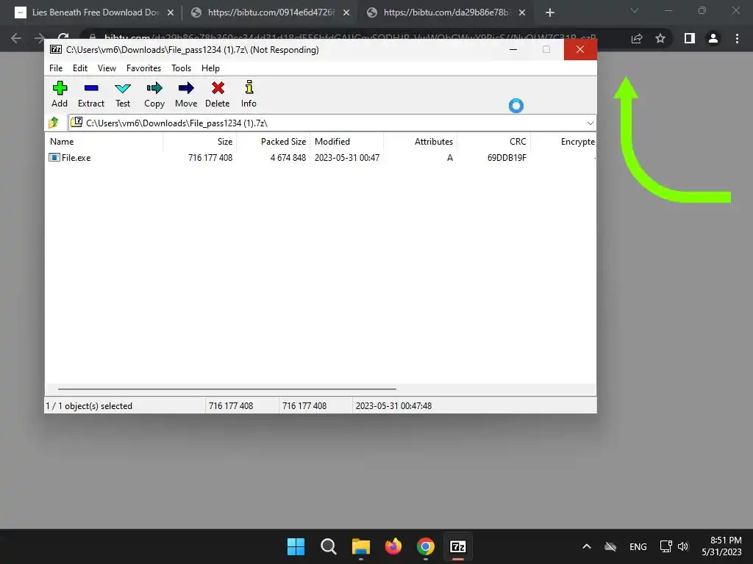The width and height of the screenshot is (753, 564).
Task: Select the File.exe row
Action: (321, 158)
